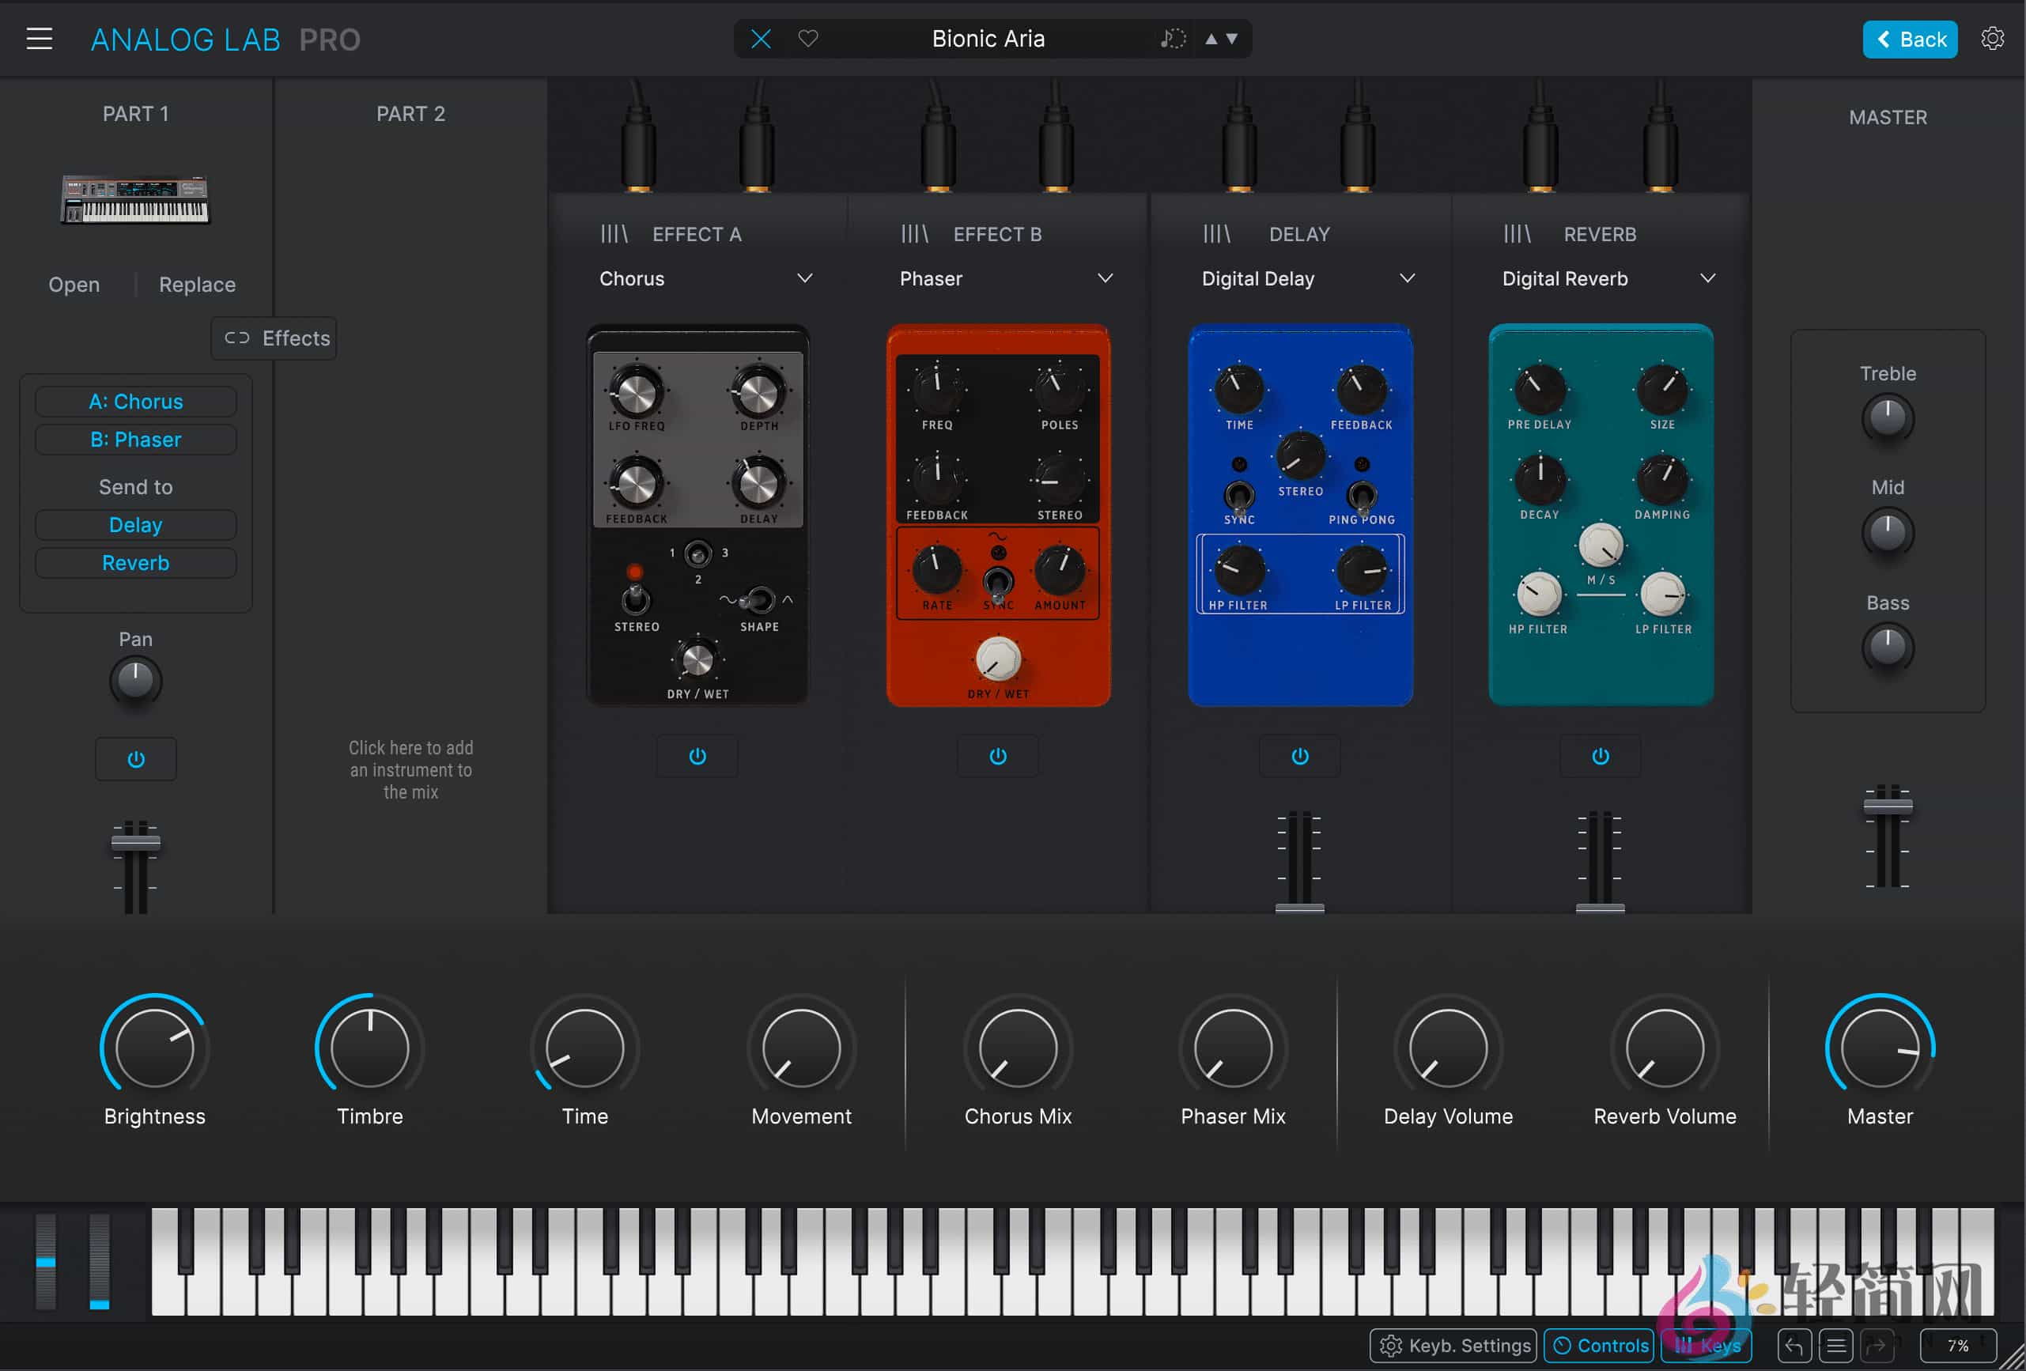The height and width of the screenshot is (1371, 2026).
Task: Click the Back button to return
Action: point(1909,40)
